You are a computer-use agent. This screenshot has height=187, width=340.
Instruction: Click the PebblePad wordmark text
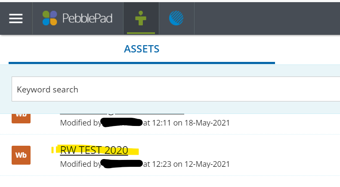pos(87,18)
